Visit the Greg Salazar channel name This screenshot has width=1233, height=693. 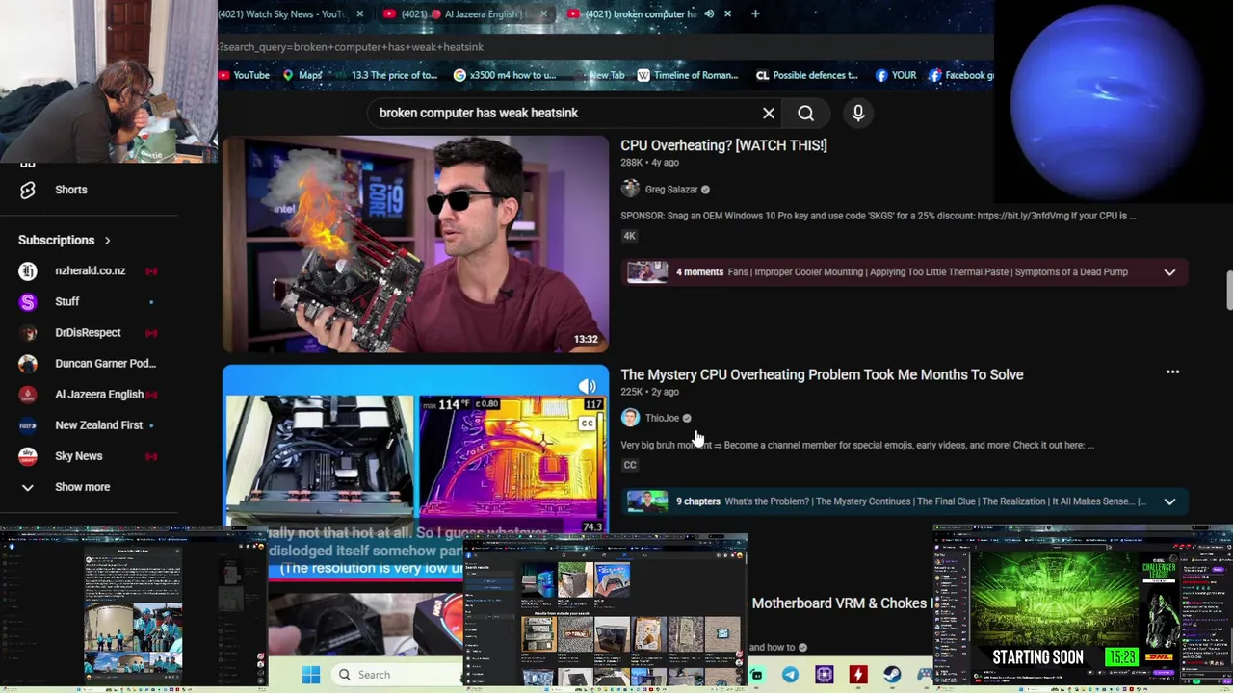(671, 190)
